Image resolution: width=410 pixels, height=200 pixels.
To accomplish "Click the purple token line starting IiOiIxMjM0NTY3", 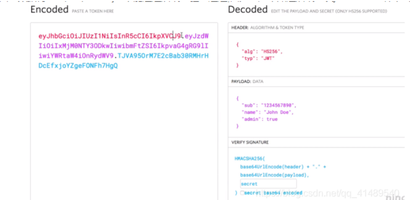I will pyautogui.click(x=123, y=46).
